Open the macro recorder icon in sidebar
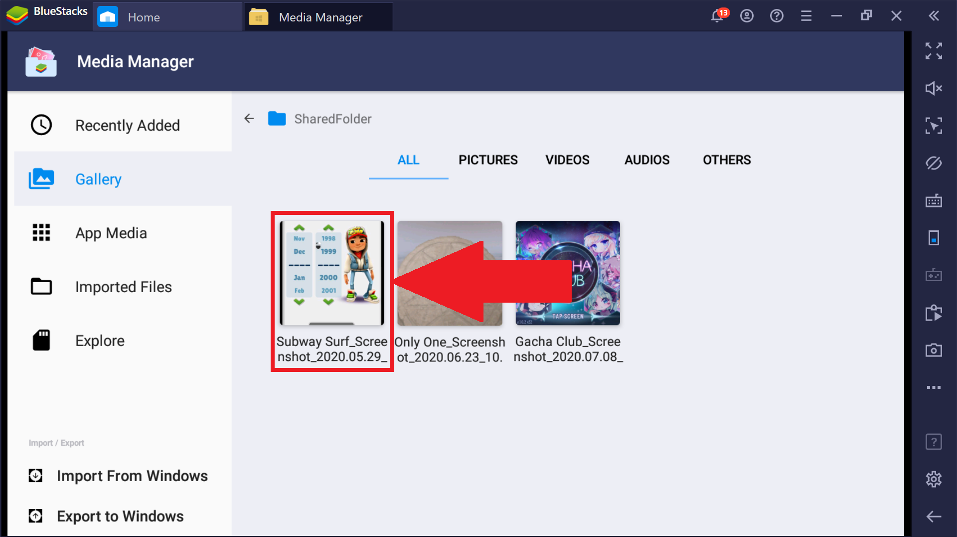Viewport: 957px width, 537px height. [x=934, y=313]
